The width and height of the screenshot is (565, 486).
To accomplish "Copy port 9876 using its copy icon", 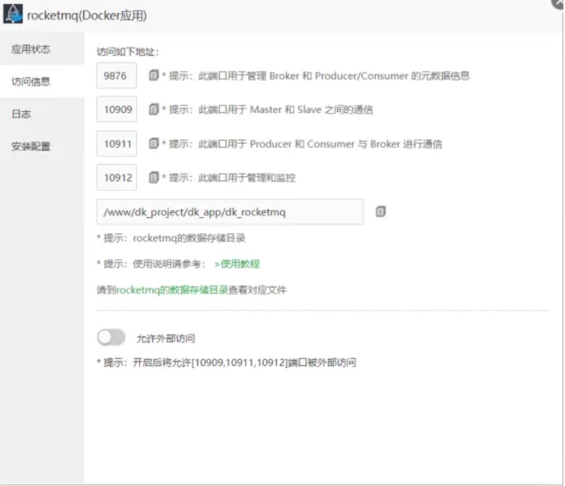I will [x=154, y=75].
